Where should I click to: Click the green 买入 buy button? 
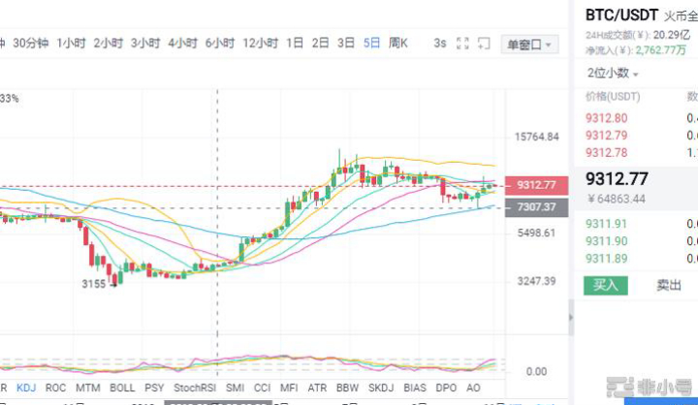click(x=606, y=285)
